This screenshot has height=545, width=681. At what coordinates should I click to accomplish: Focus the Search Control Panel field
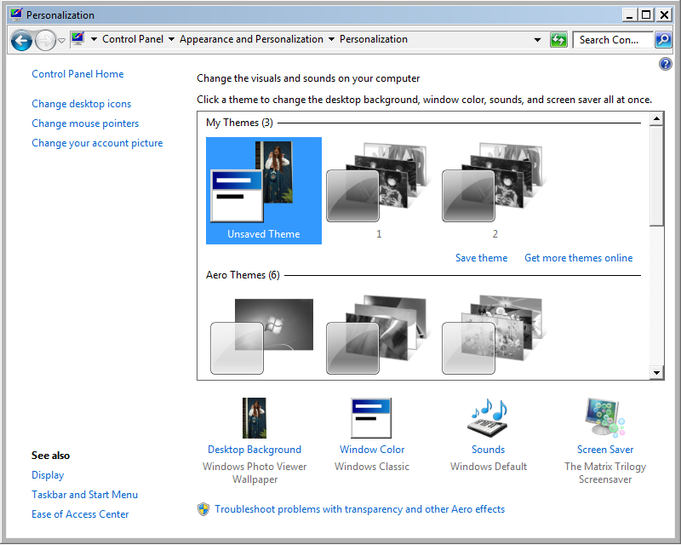pos(613,40)
